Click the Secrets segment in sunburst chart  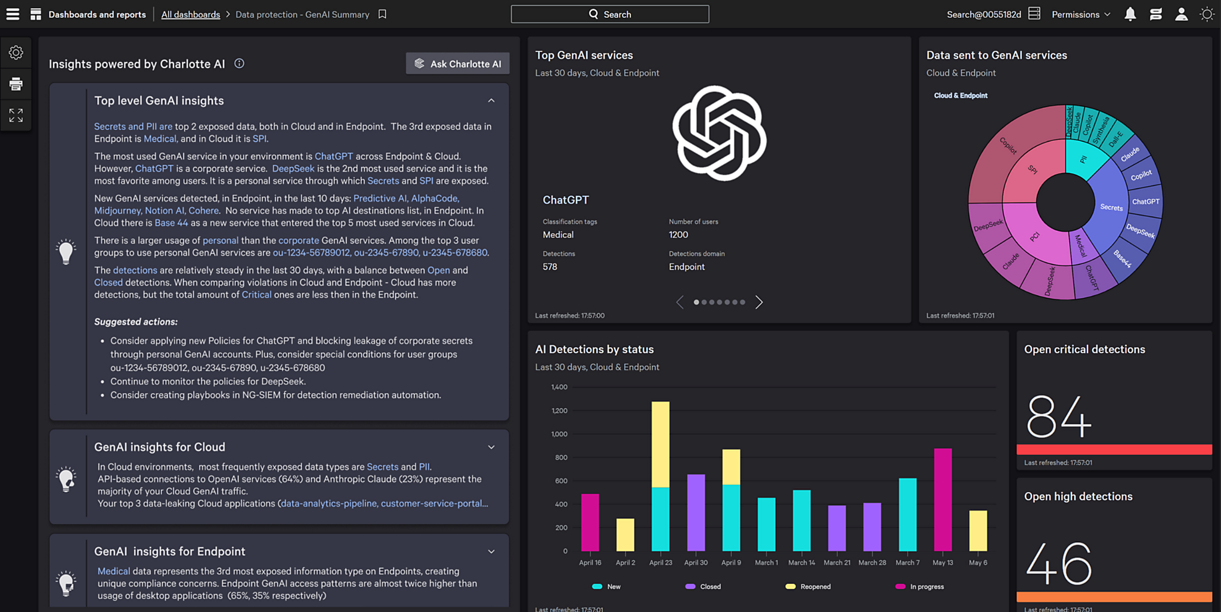tap(1110, 207)
